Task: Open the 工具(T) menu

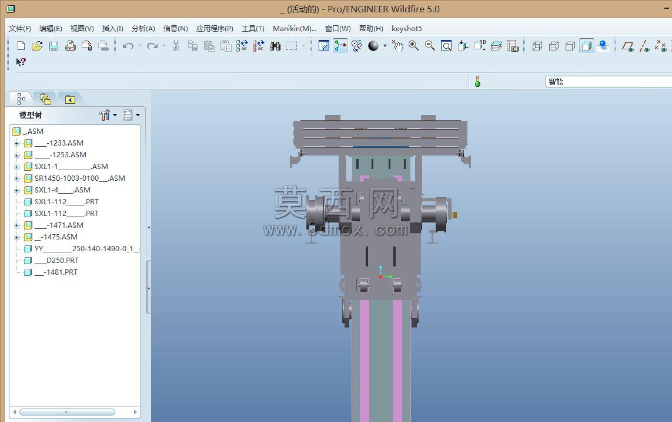Action: click(x=253, y=29)
